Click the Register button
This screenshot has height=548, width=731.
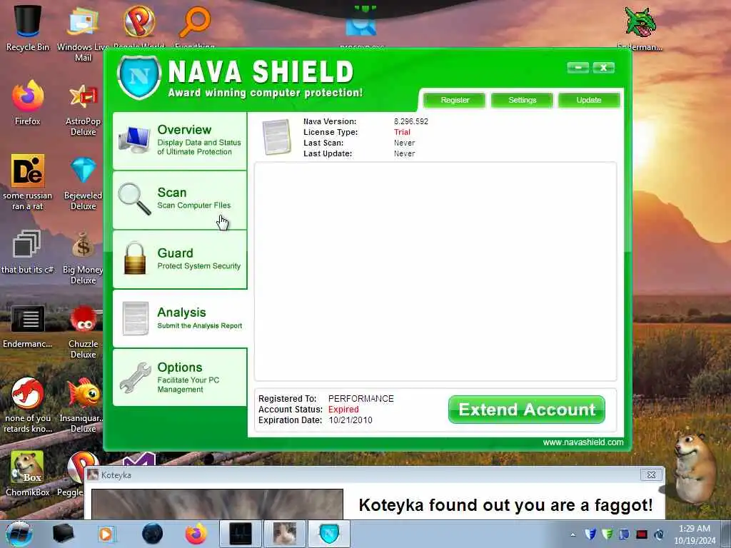click(455, 100)
